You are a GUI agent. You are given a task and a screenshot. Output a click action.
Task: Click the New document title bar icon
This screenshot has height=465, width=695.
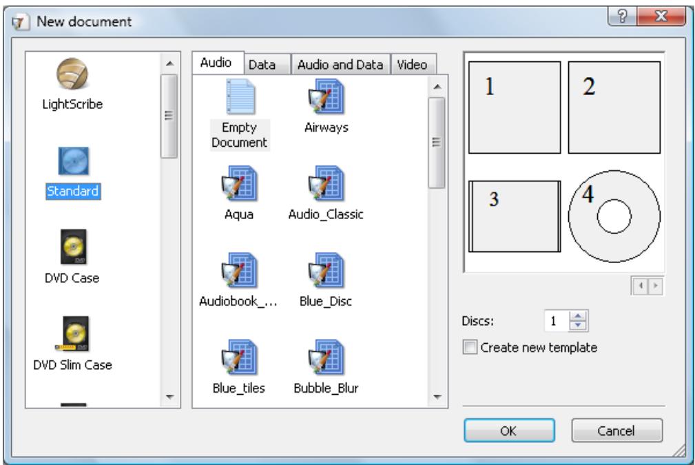19,22
